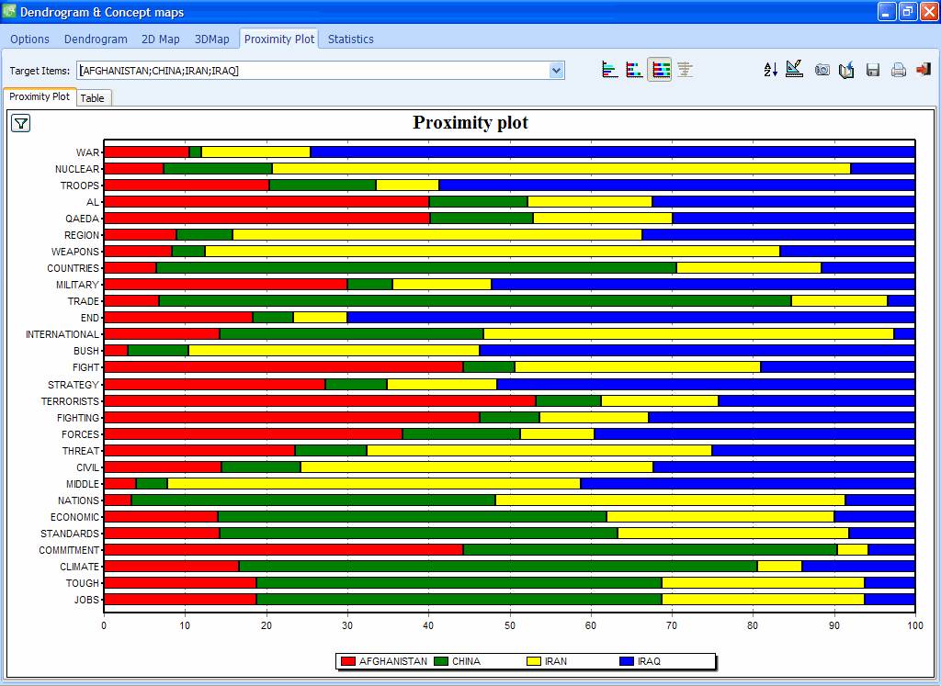941x686 pixels.
Task: Click the red AFGHANISTAN legend swatch
Action: [x=347, y=661]
